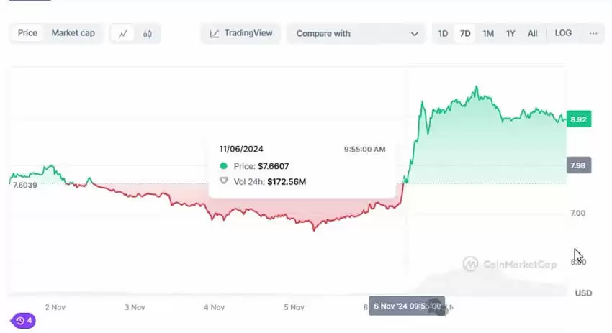Select the 1Y time range
612x333 pixels.
510,33
